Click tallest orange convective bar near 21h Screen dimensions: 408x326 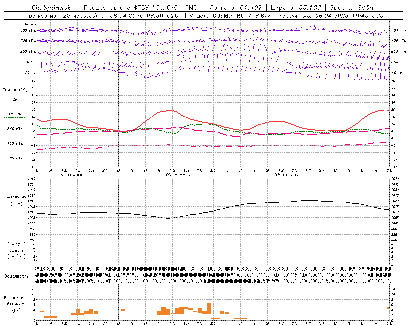209,308
